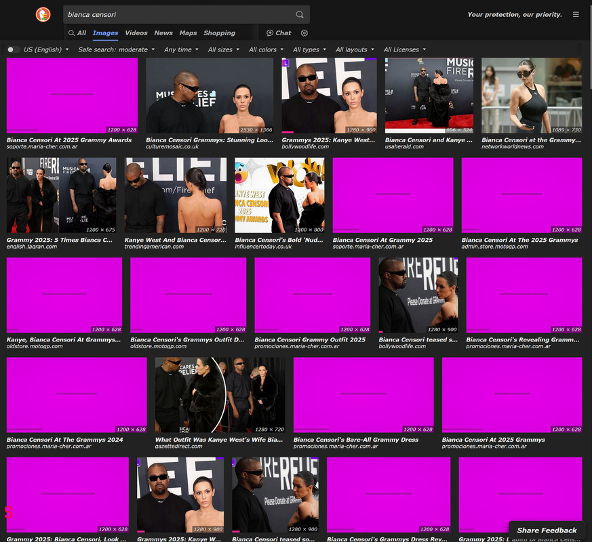Click 'Bianca Censori At 2025 Grammys' title

click(494, 440)
